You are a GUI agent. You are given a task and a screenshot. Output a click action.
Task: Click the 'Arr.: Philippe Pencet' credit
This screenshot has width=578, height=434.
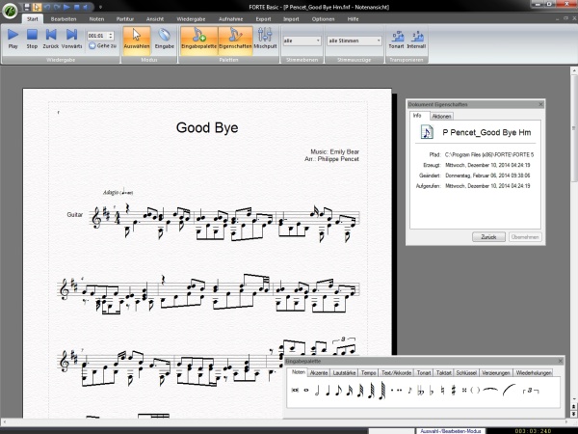[331, 159]
